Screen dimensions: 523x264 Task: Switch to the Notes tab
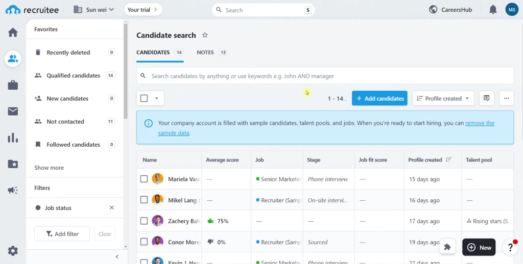[x=205, y=52]
